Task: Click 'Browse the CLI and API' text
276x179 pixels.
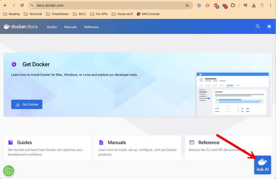Action: pyautogui.click(x=217, y=150)
